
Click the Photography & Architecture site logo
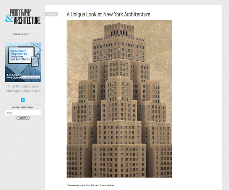(x=23, y=16)
